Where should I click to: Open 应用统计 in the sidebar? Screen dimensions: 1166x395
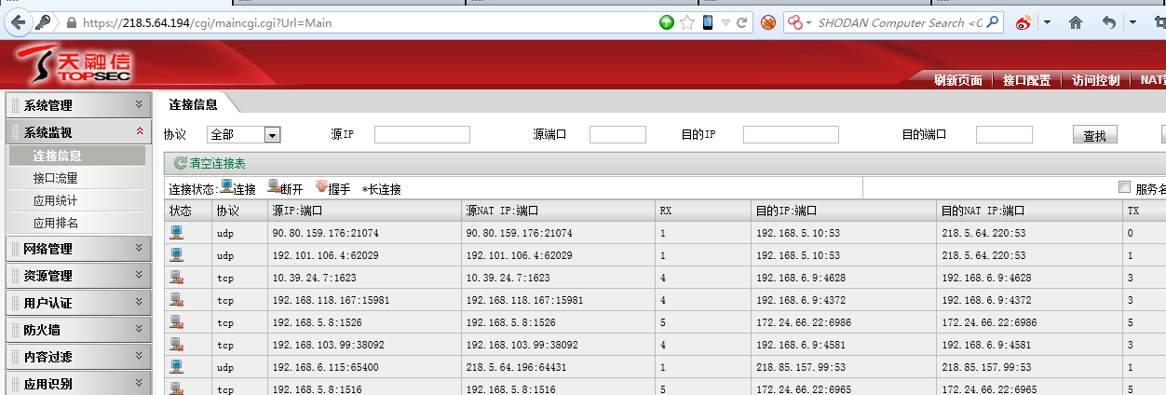pos(56,200)
